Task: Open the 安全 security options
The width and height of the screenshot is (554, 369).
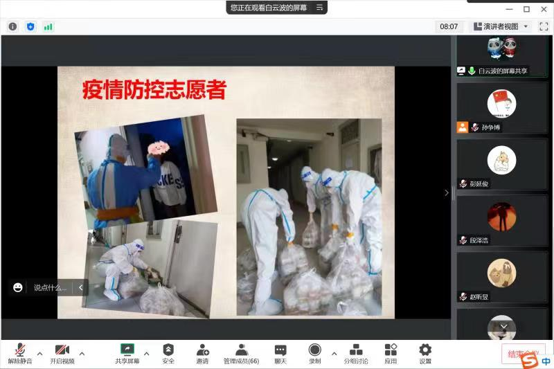Action: [168, 353]
